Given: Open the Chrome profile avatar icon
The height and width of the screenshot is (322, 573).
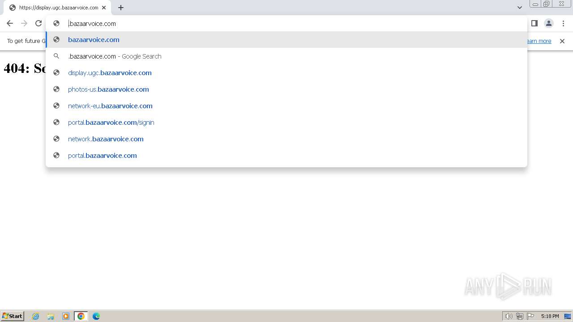Looking at the screenshot, I should pyautogui.click(x=549, y=23).
